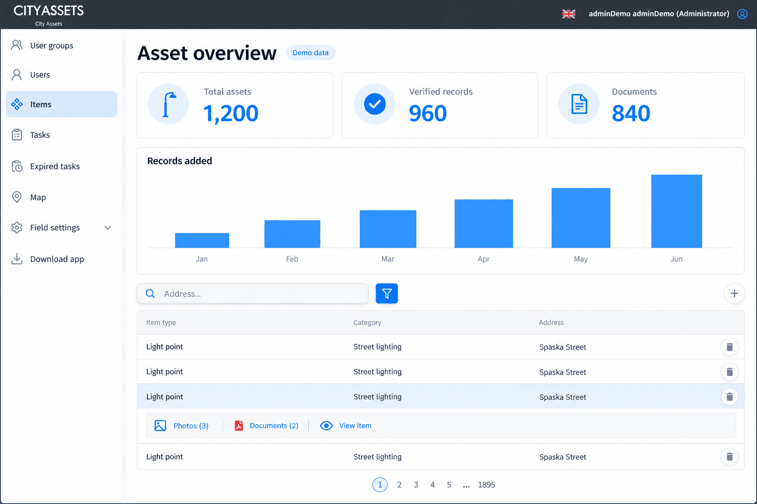Delete the first Light point row
Image resolution: width=757 pixels, height=504 pixels.
pyautogui.click(x=729, y=347)
